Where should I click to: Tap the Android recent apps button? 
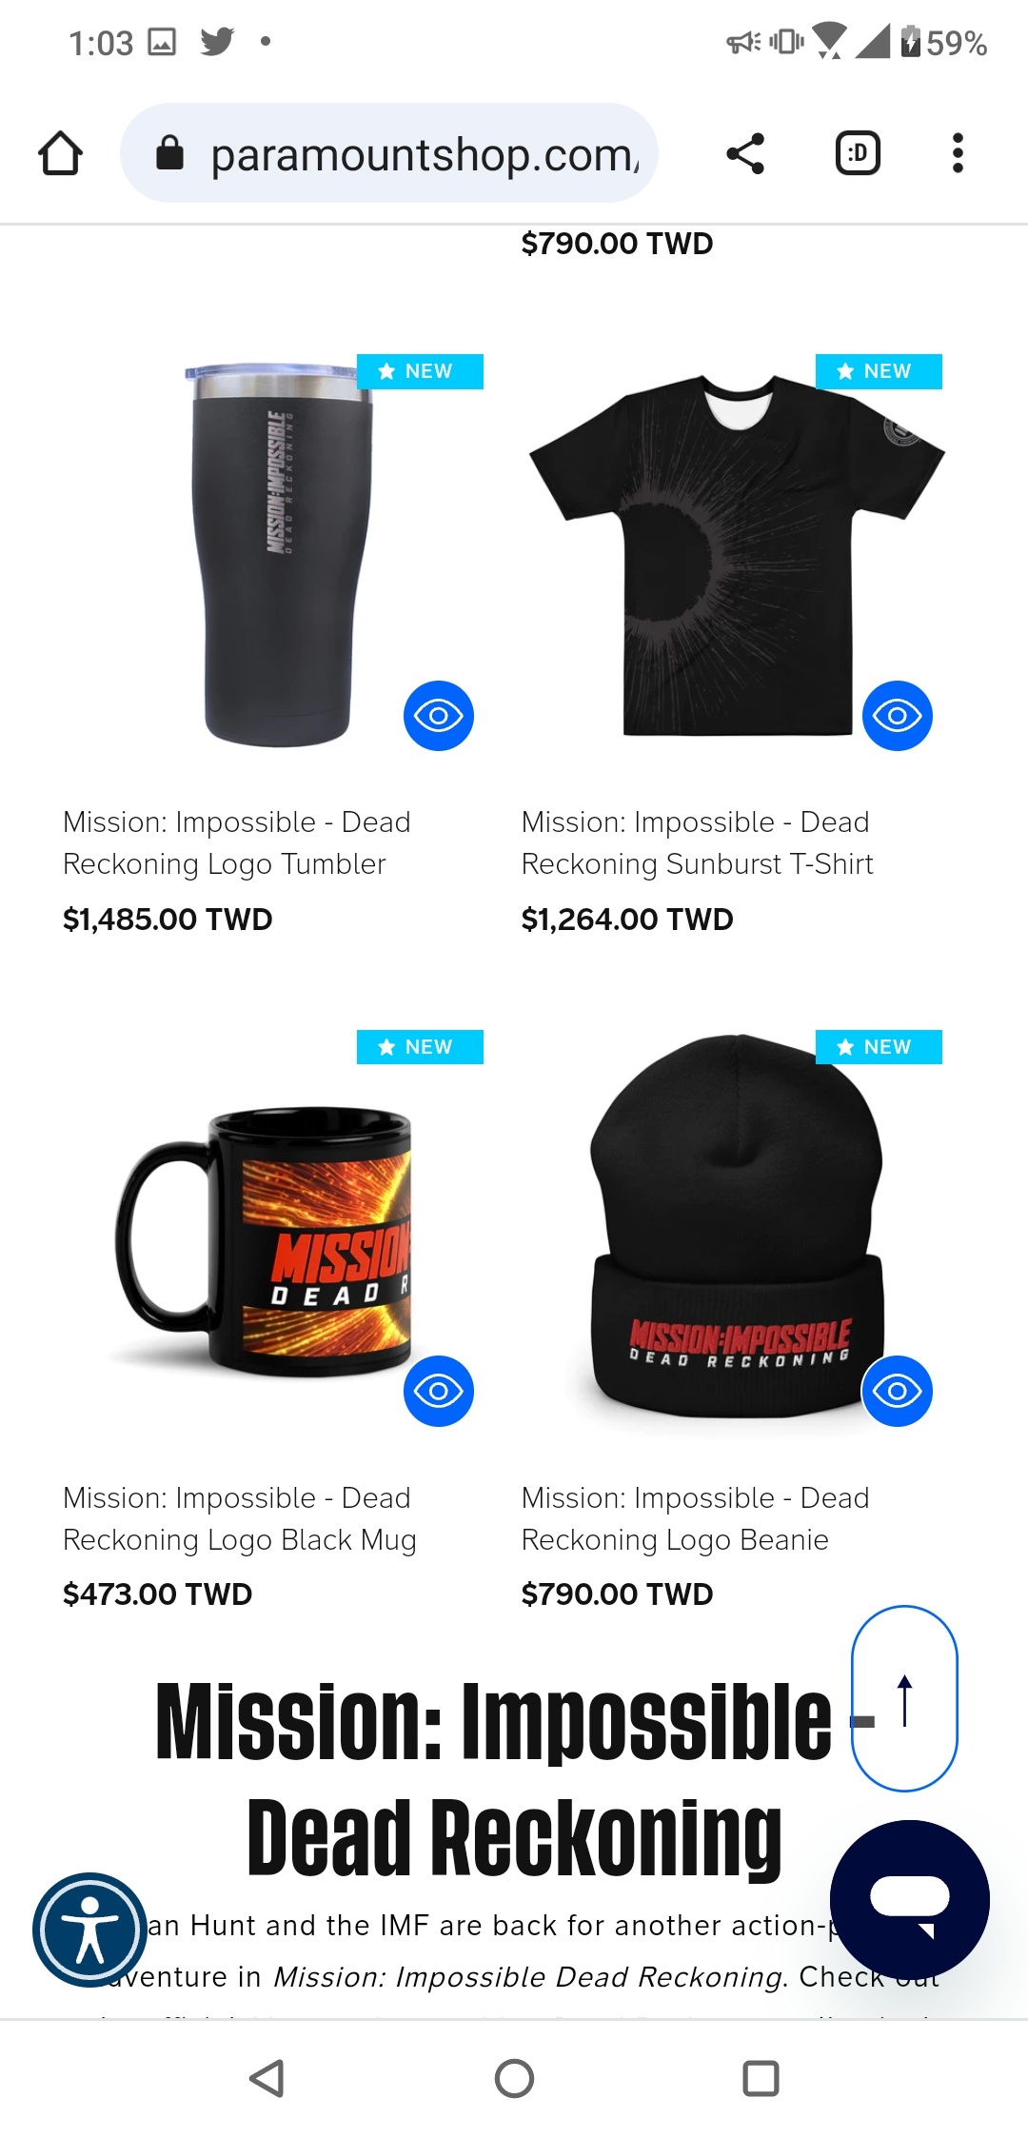[761, 2078]
